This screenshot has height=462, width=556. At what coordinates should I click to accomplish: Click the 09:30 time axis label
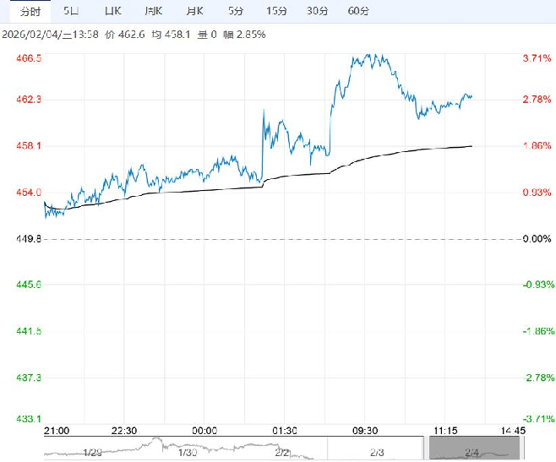click(x=364, y=430)
